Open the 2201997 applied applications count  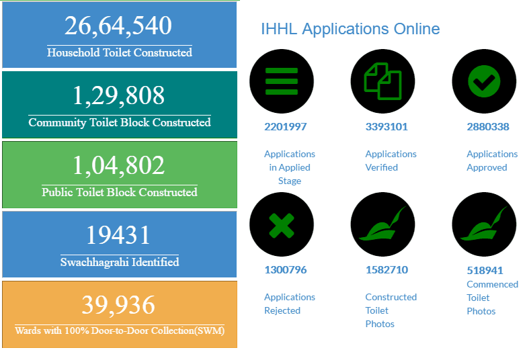tap(286, 126)
